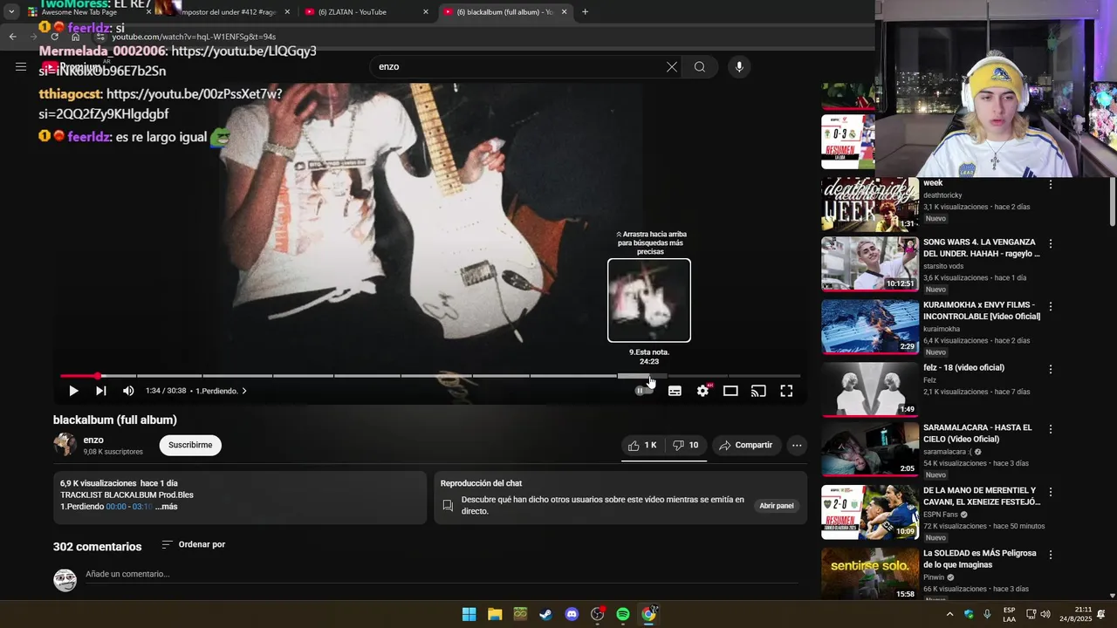Viewport: 1117px width, 628px height.
Task: Open more actions under the video
Action: (x=797, y=445)
